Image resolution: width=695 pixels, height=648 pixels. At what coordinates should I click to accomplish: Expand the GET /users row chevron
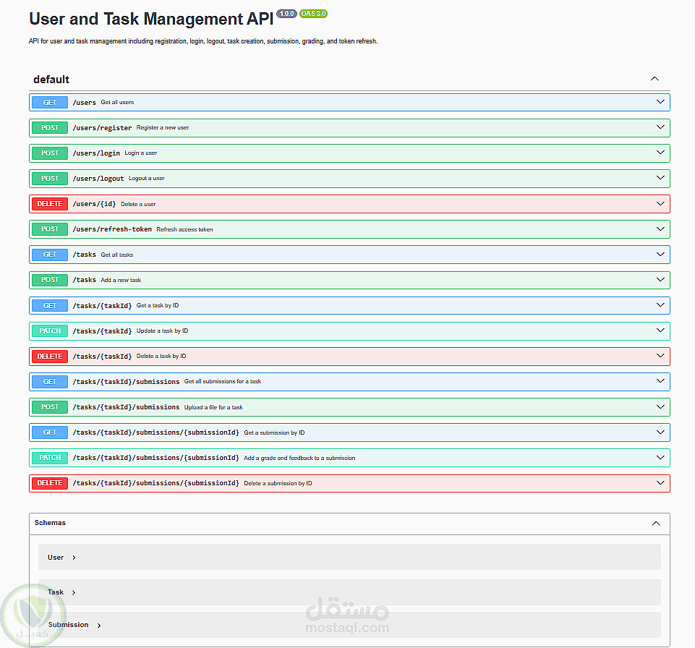[x=660, y=102]
